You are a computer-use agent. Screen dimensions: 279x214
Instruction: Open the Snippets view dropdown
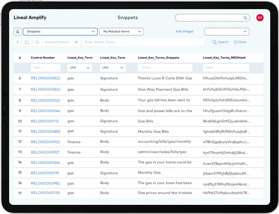point(60,32)
